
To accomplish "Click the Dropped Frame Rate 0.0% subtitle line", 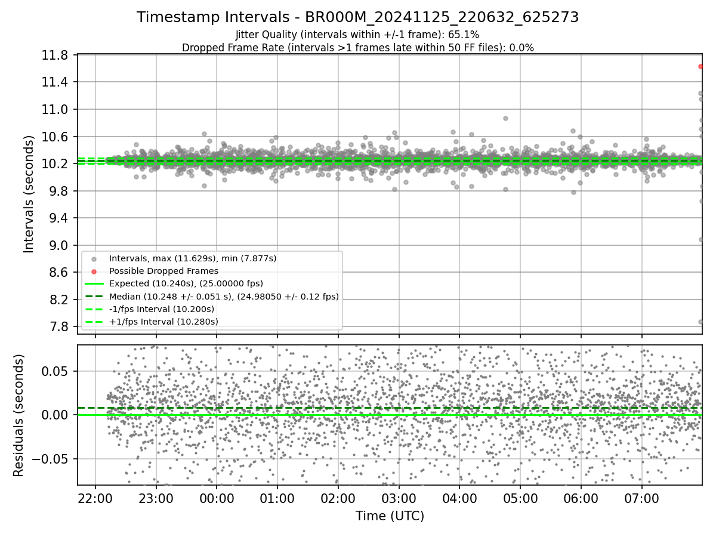I will (x=358, y=47).
